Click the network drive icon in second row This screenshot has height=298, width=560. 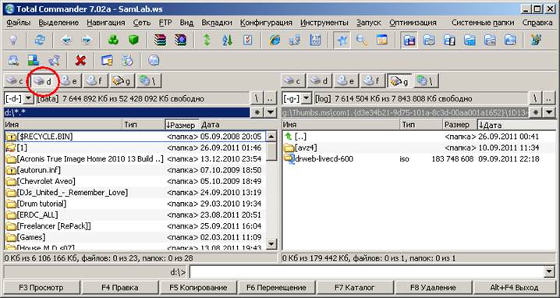[x=34, y=61]
